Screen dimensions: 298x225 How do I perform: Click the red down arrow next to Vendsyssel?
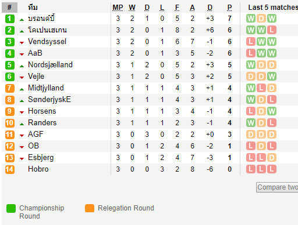pos(22,43)
